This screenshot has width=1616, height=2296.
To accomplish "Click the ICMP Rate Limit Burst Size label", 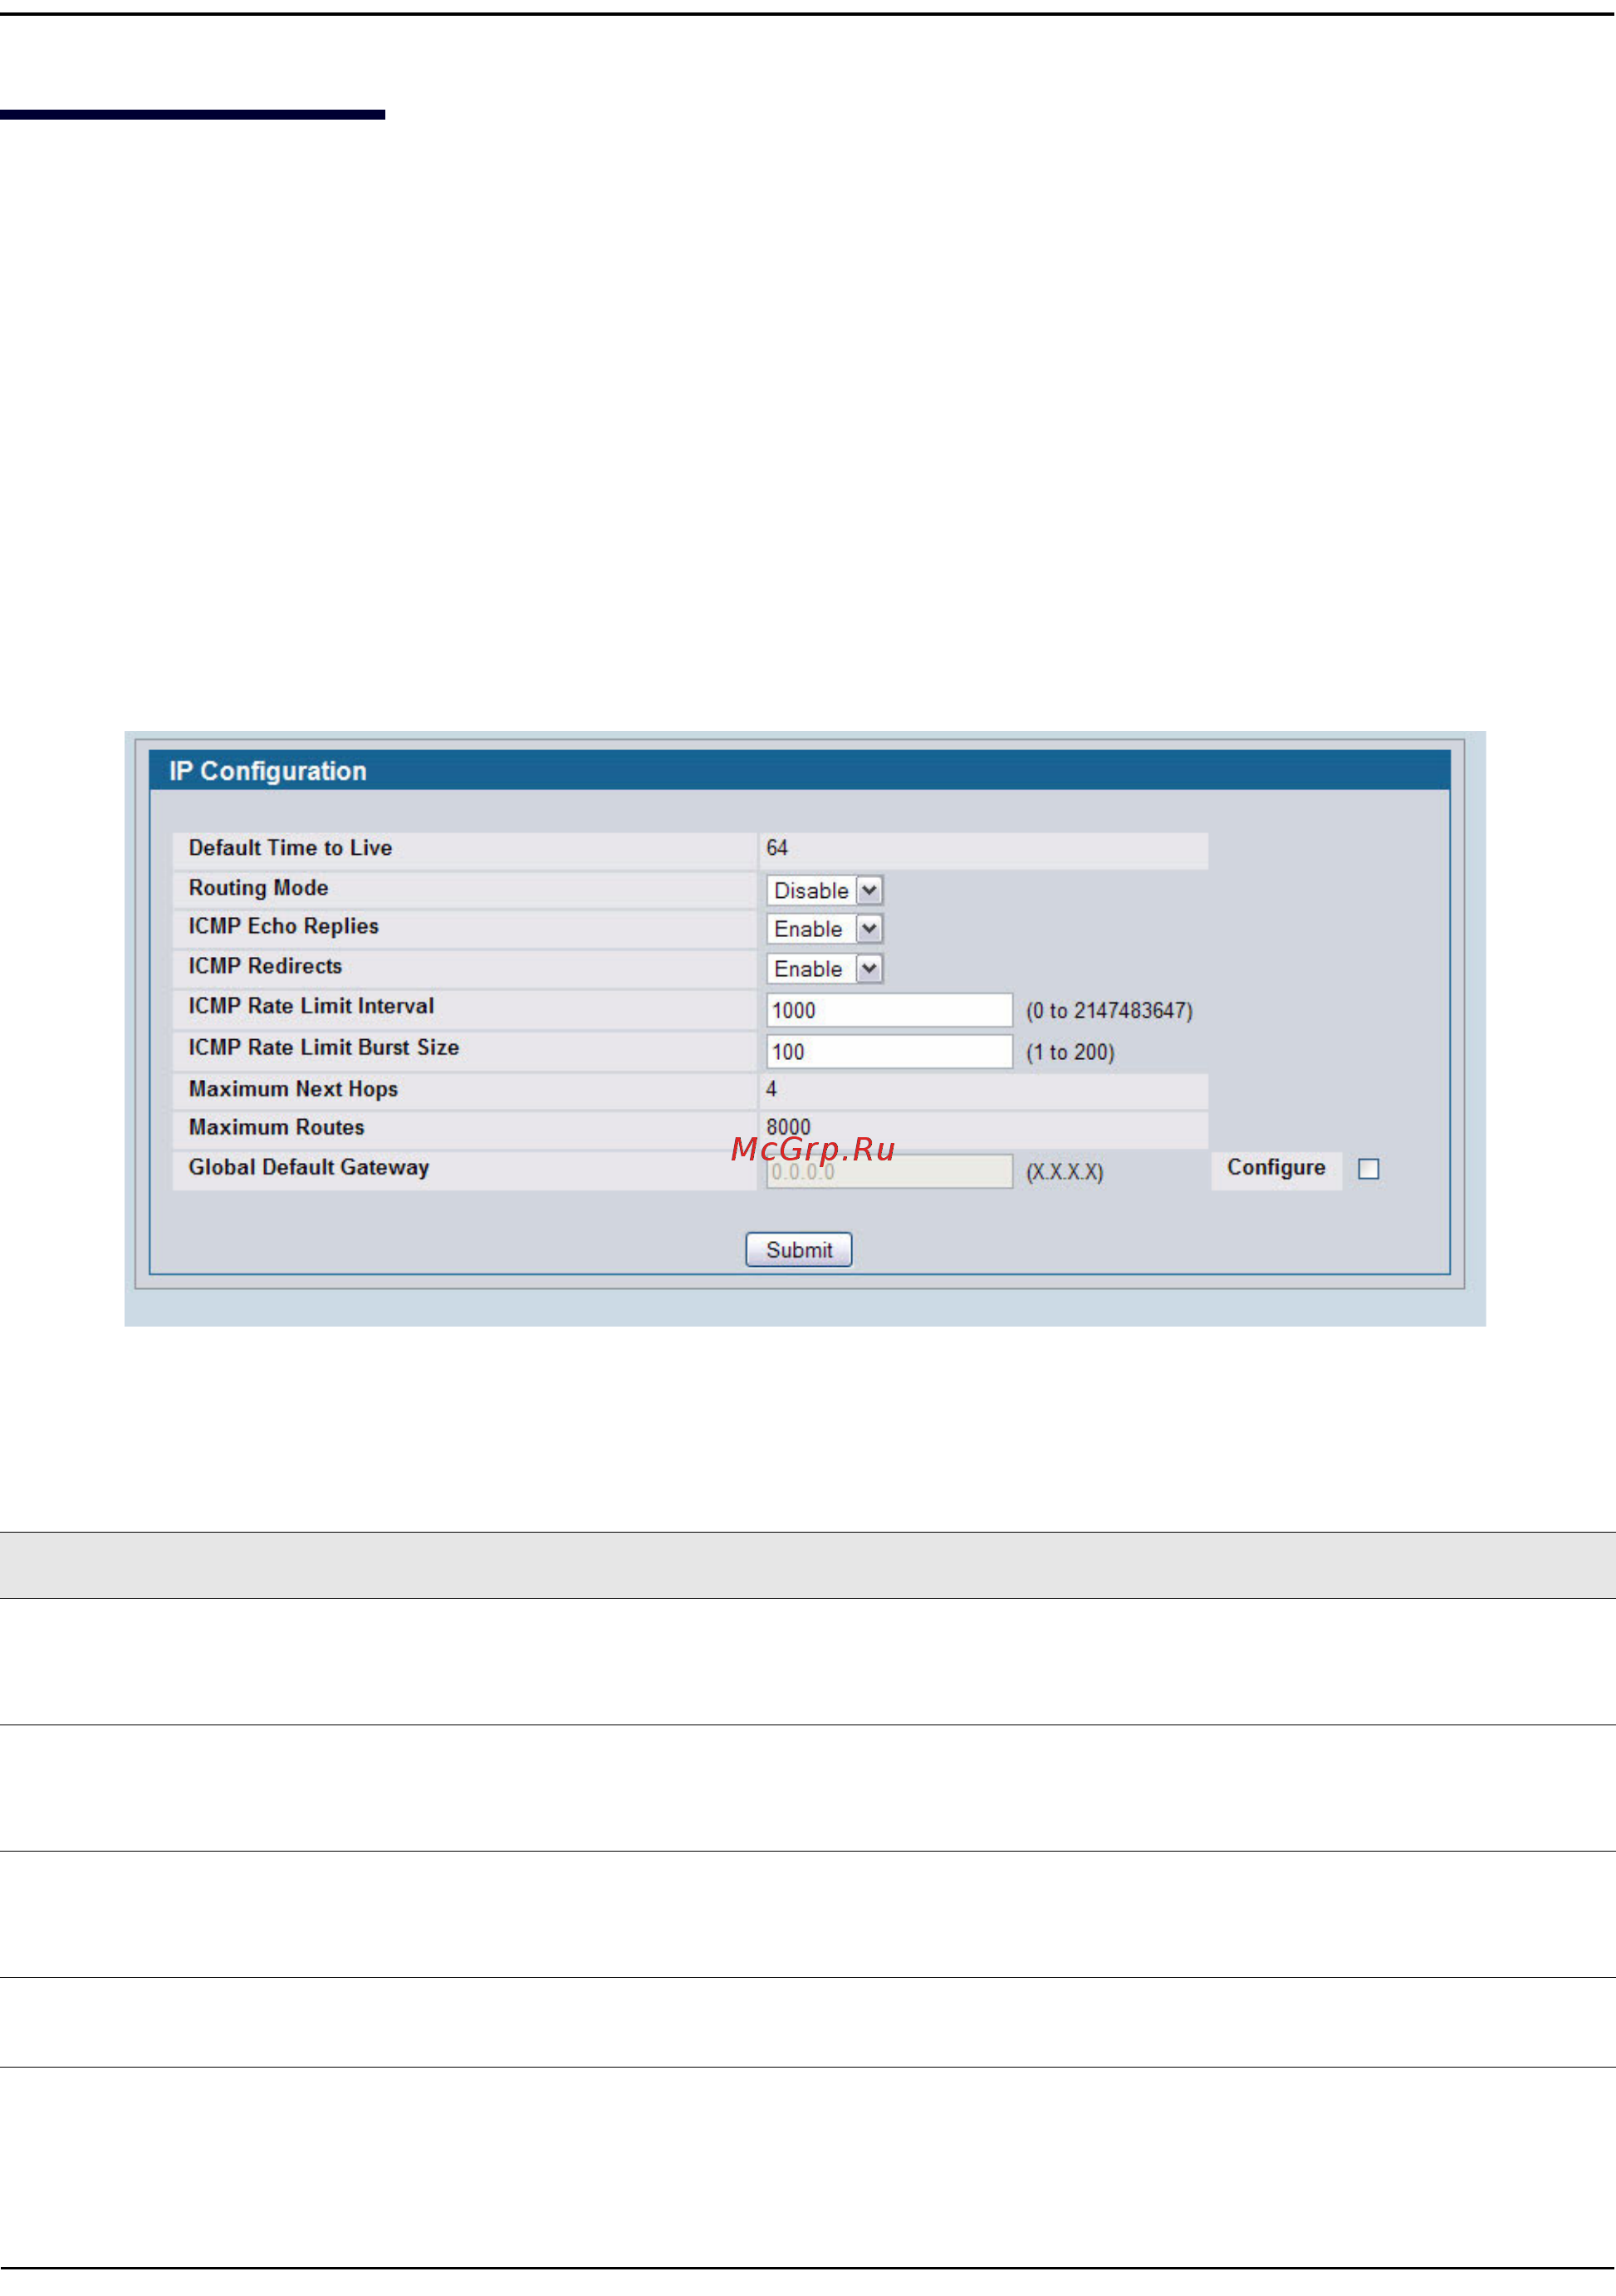I will pyautogui.click(x=324, y=1047).
